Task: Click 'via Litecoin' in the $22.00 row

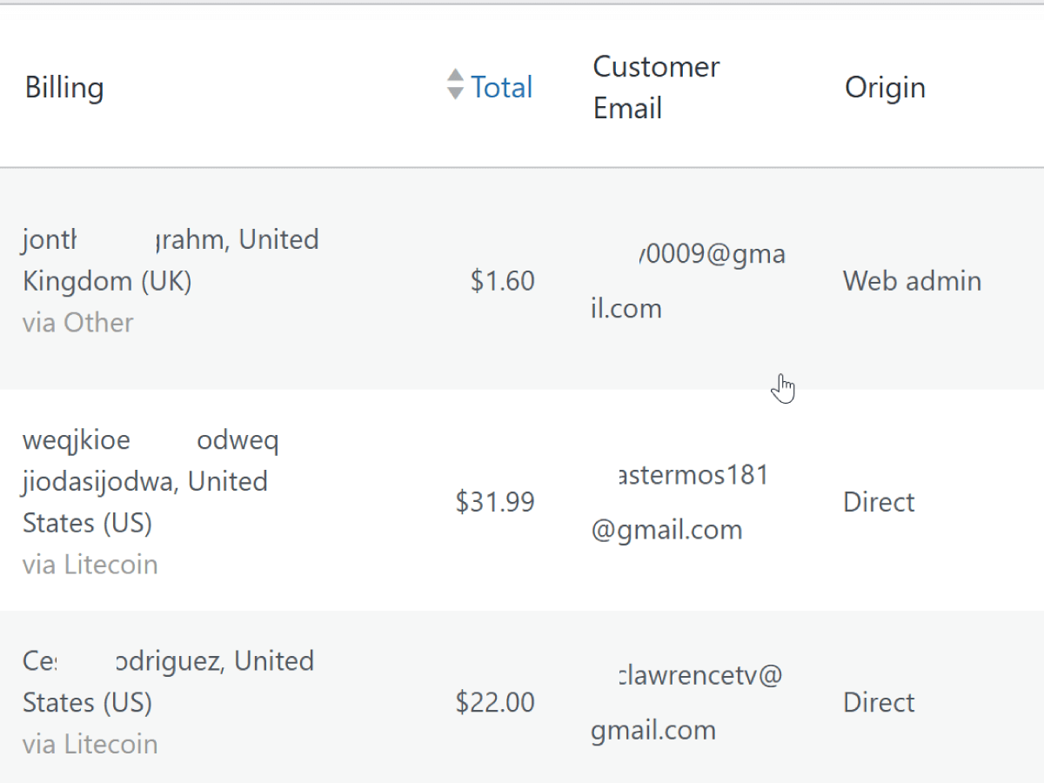Action: (x=90, y=745)
